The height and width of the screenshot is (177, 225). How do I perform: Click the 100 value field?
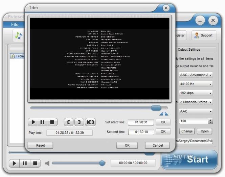[x=194, y=121]
